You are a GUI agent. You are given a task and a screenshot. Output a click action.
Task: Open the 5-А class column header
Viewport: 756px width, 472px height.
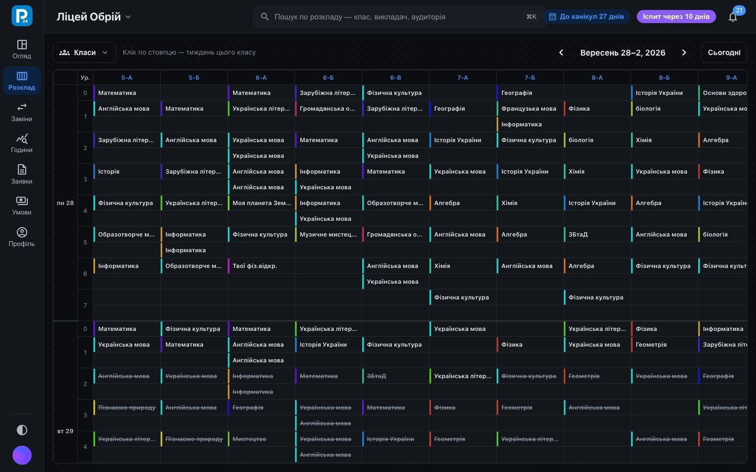(127, 78)
